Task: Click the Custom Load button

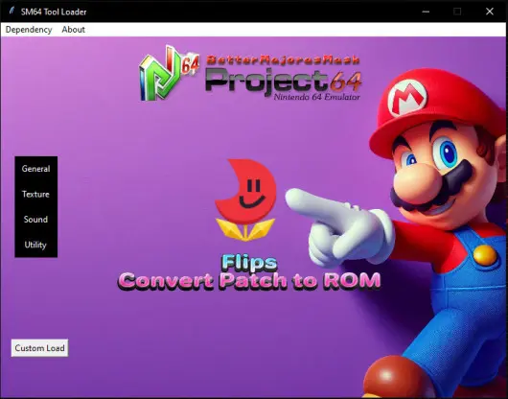Action: coord(39,348)
